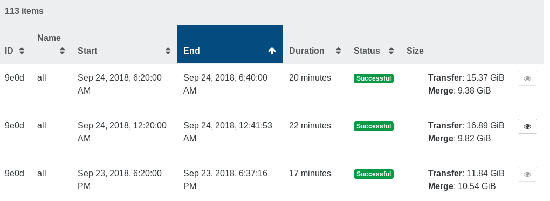Image resolution: width=550 pixels, height=201 pixels.
Task: Click the Transfer: 16.89 GiB size text
Action: 466,126
